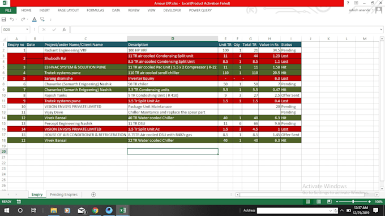Open the FORMULAS tab
Screen dimensions: 385x216
point(95,10)
